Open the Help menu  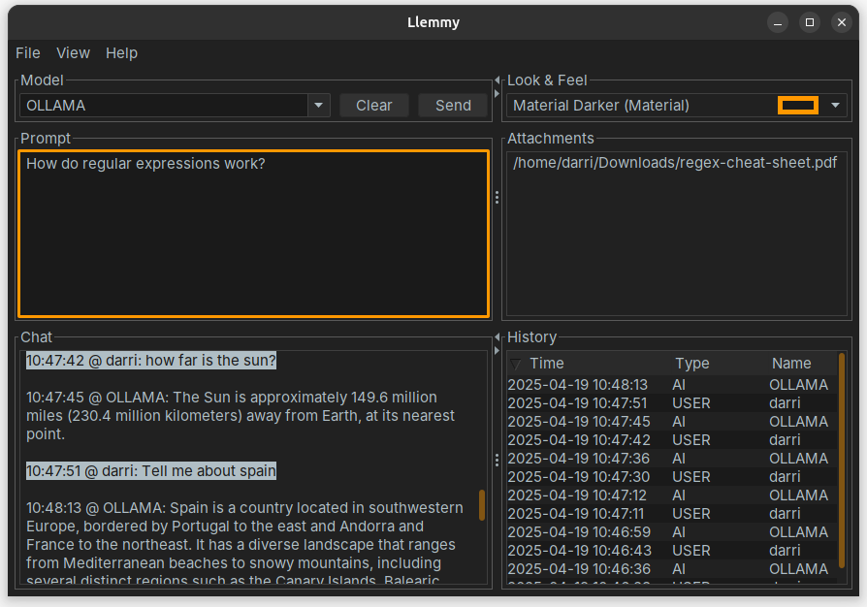(121, 53)
